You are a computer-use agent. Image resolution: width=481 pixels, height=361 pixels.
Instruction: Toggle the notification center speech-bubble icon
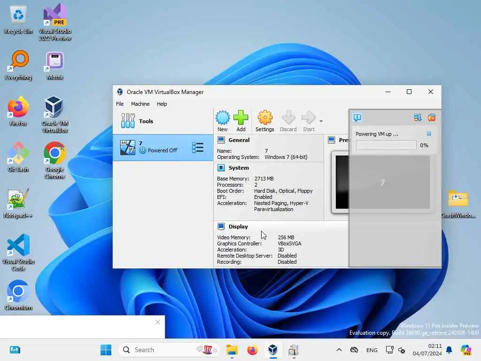[357, 118]
